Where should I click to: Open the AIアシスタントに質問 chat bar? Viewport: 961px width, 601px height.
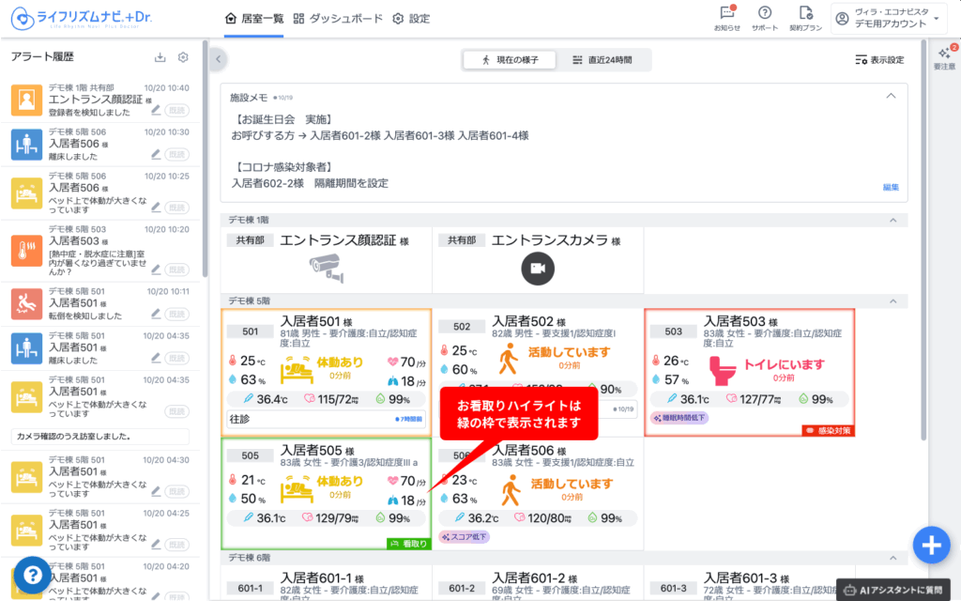(x=895, y=590)
